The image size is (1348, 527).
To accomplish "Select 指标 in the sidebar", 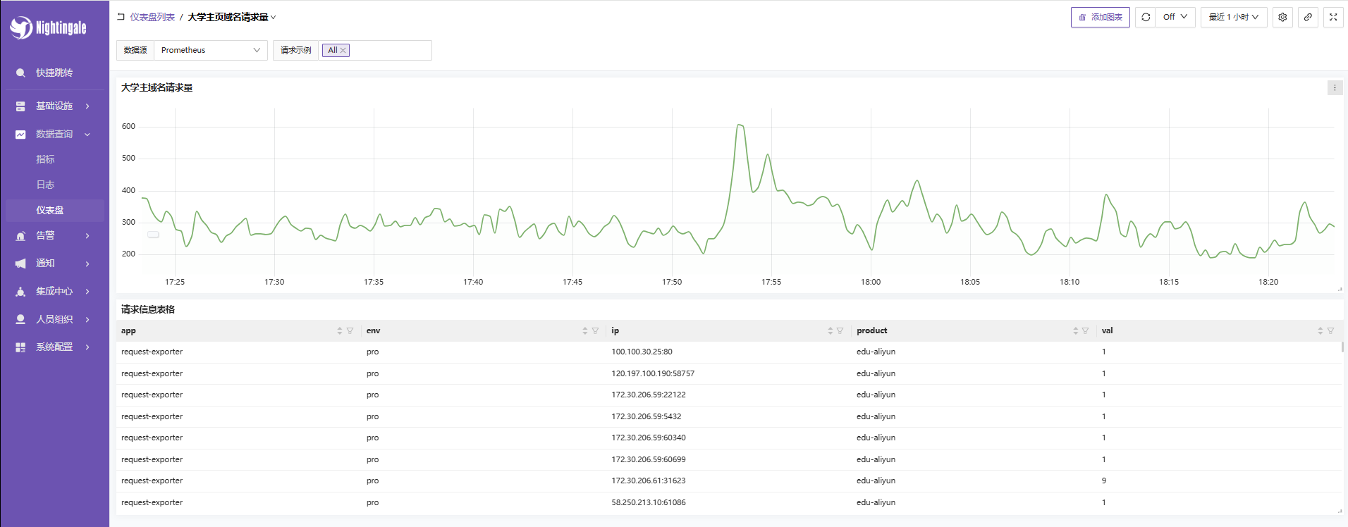I will 46,159.
